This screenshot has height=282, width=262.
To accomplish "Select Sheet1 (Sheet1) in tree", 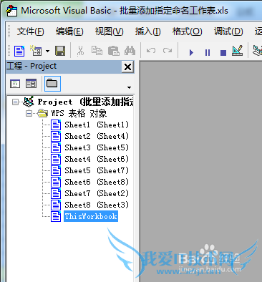I will [x=97, y=125].
